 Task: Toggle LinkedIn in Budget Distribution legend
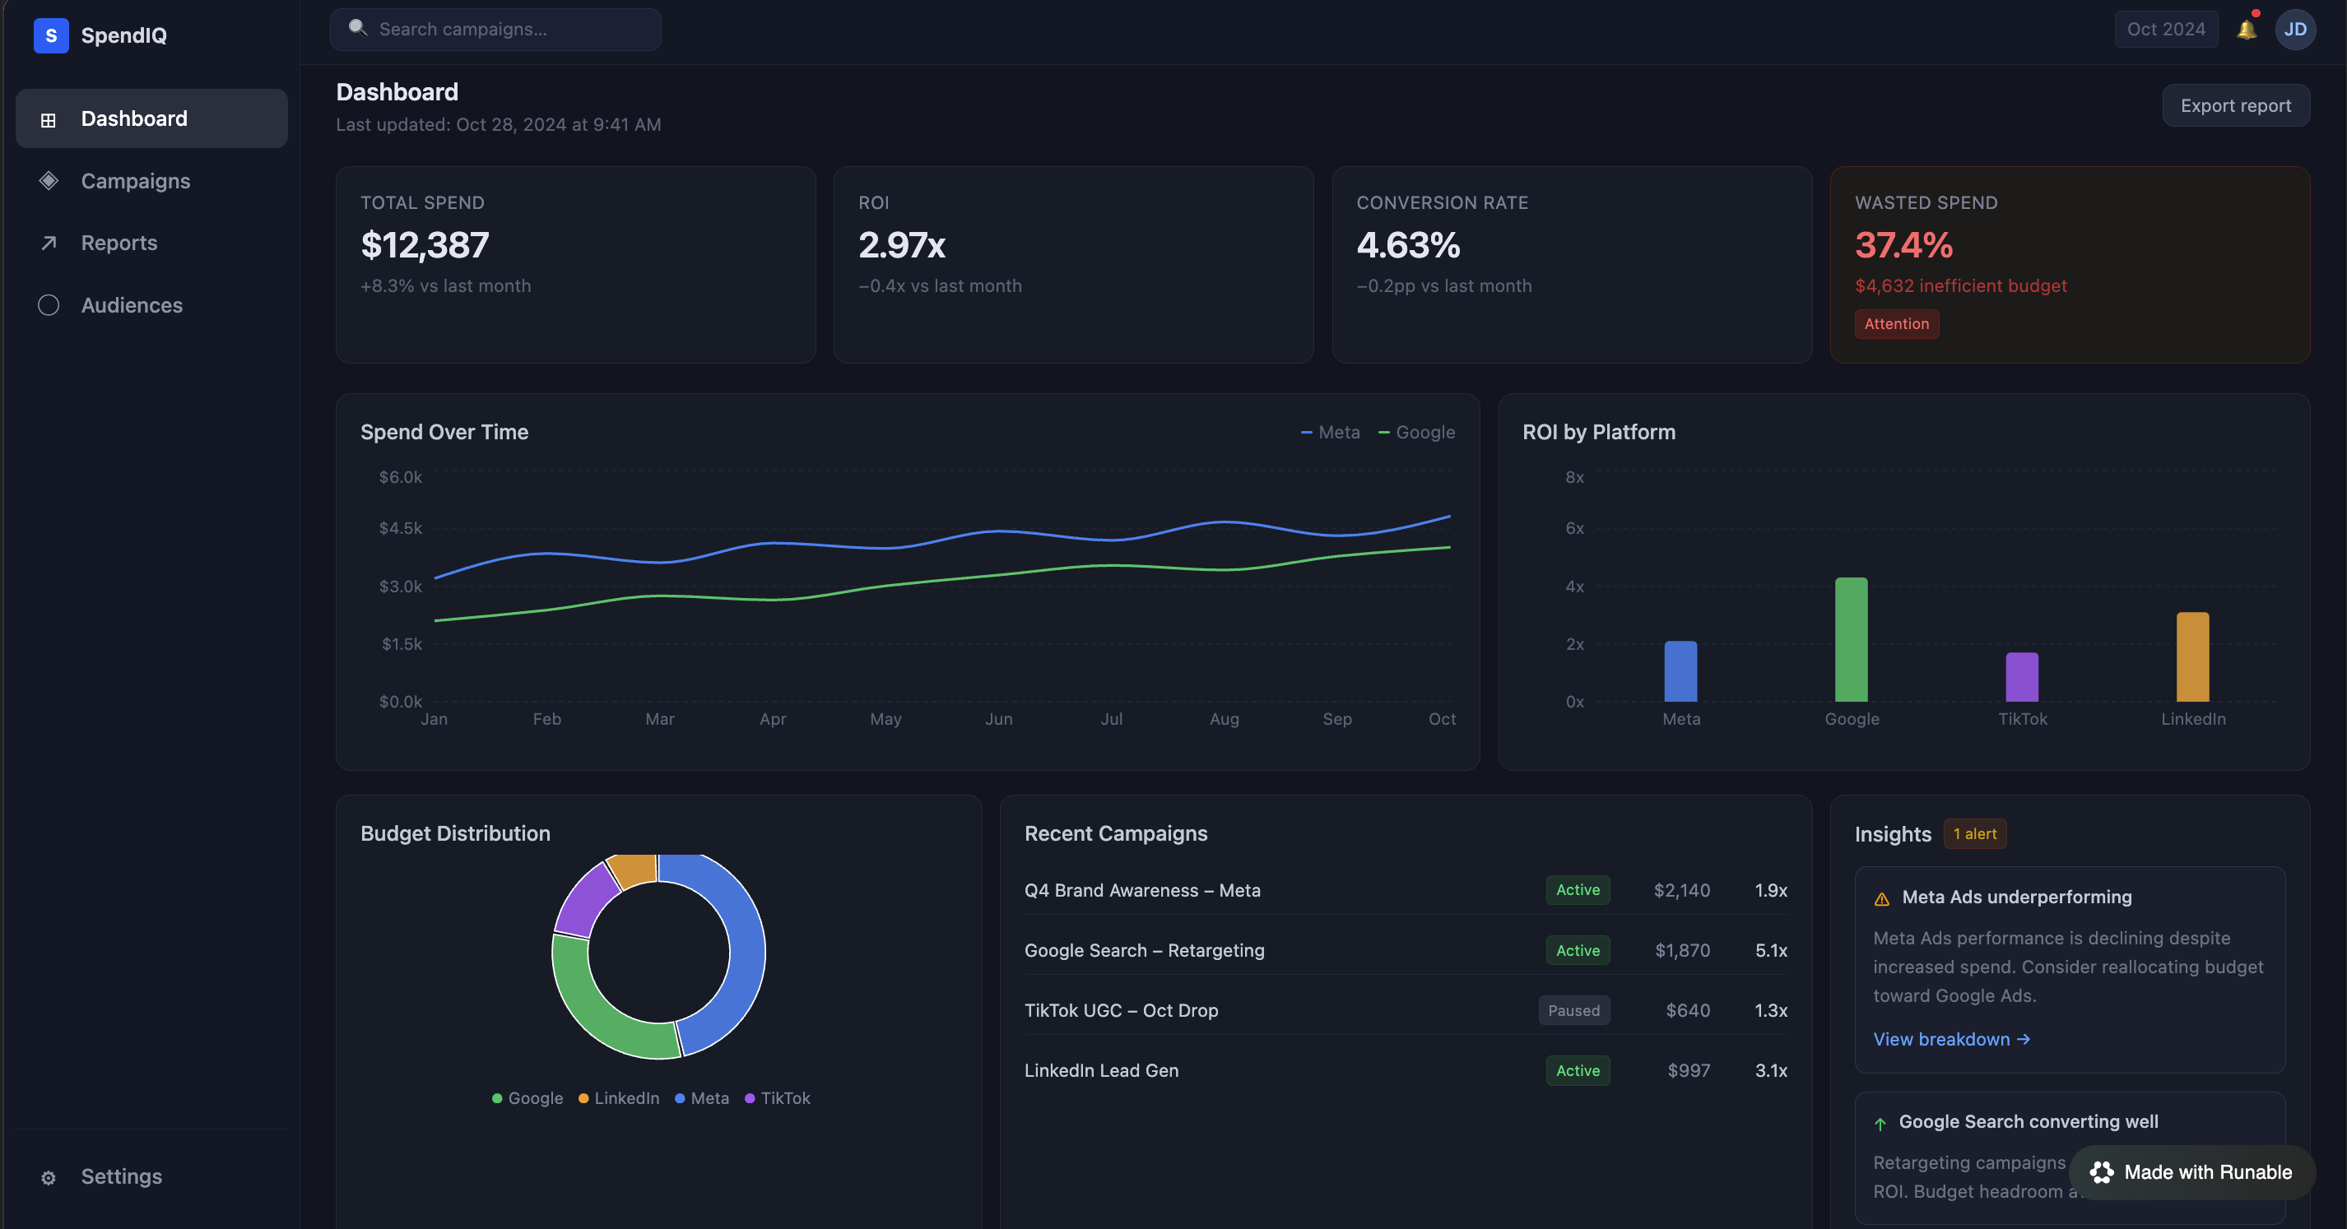pos(618,1098)
